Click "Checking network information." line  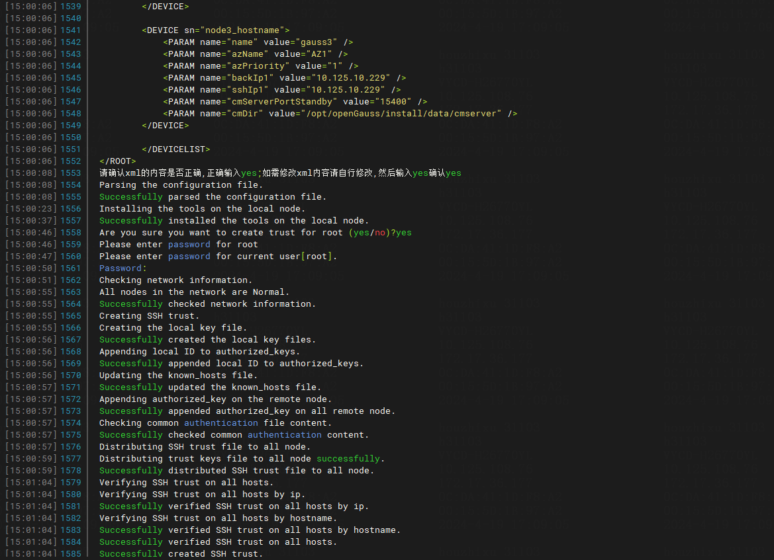point(175,280)
